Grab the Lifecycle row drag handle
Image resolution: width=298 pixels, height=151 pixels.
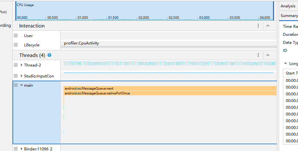(16, 45)
